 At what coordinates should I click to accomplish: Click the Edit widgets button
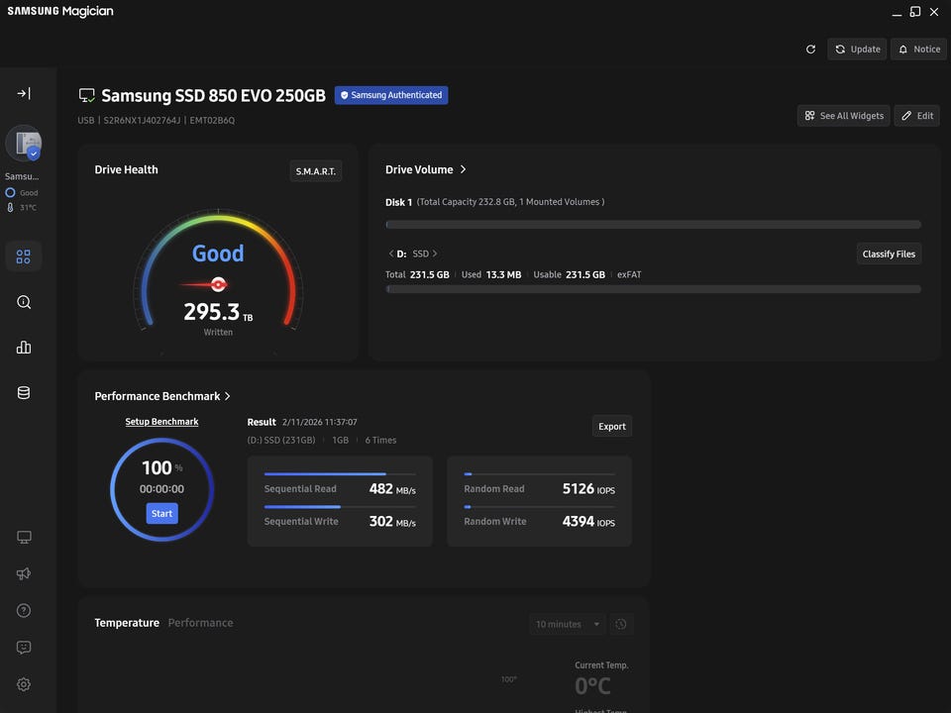(x=917, y=116)
